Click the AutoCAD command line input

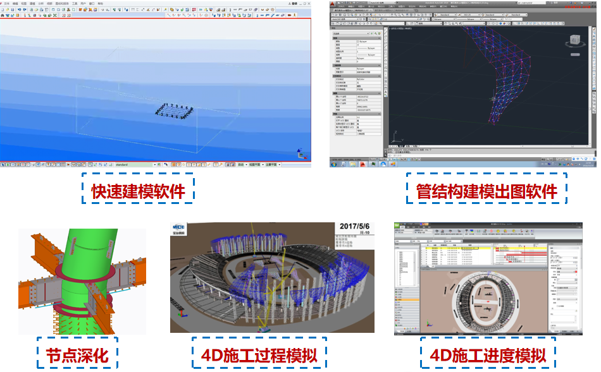(x=491, y=155)
